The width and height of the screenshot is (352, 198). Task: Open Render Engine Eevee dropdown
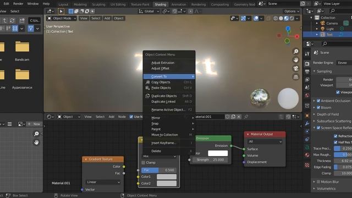[x=344, y=63]
